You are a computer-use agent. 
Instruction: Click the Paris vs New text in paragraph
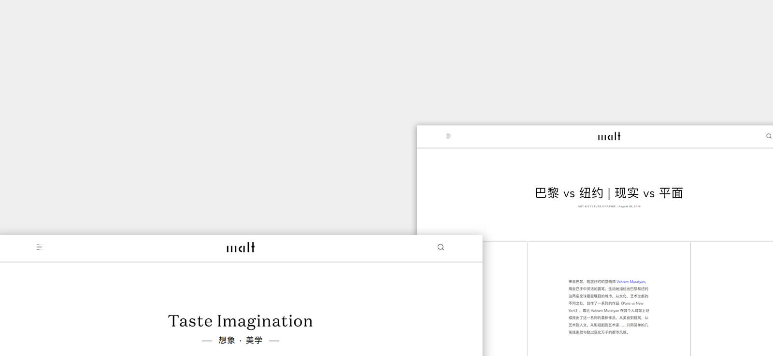(632, 303)
